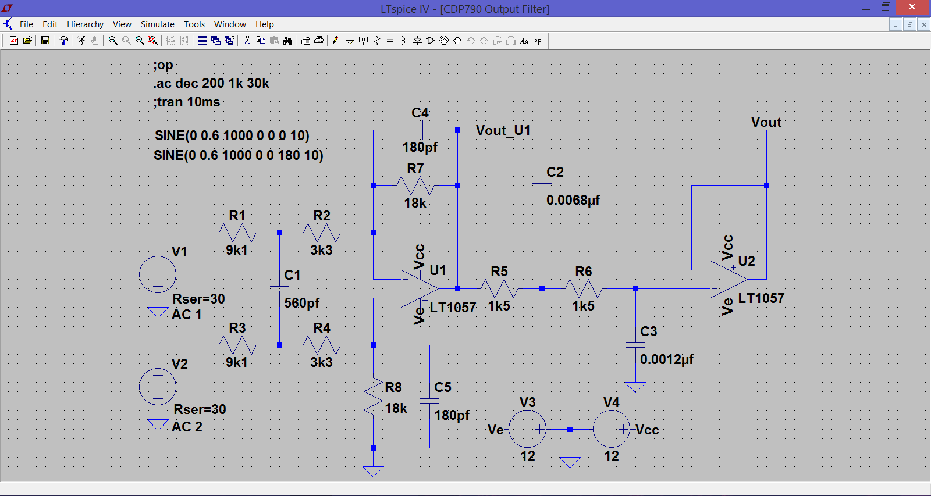Run the simulation with running-man icon
Image resolution: width=931 pixels, height=496 pixels.
pyautogui.click(x=81, y=41)
